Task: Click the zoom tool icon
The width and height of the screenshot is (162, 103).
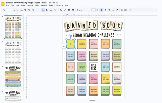Action: 29,10
